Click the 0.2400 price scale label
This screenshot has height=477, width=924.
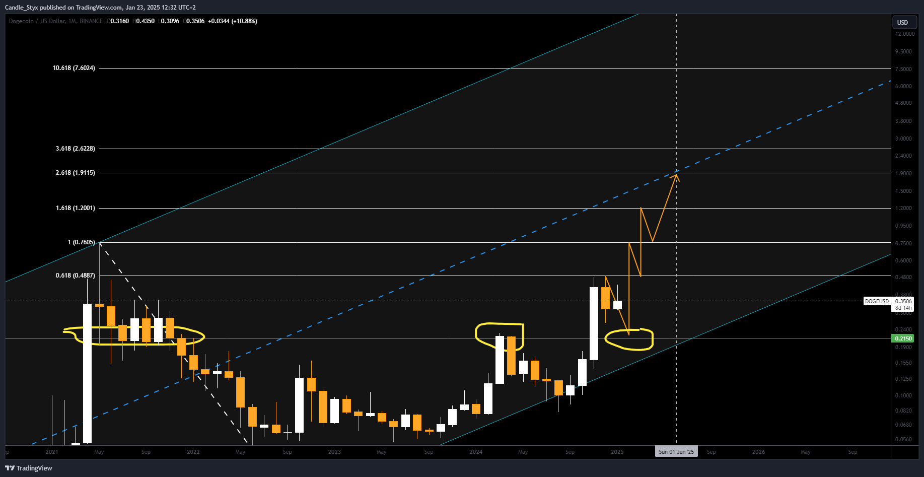click(903, 329)
